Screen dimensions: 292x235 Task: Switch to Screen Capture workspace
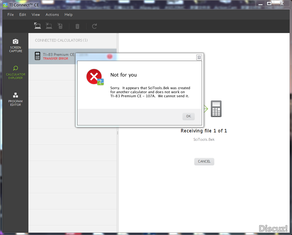(16, 46)
